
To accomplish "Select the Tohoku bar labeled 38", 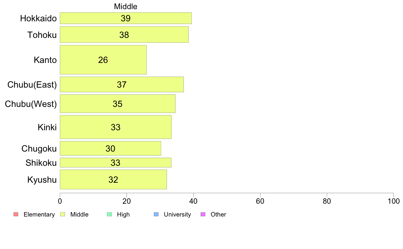I will [x=124, y=35].
